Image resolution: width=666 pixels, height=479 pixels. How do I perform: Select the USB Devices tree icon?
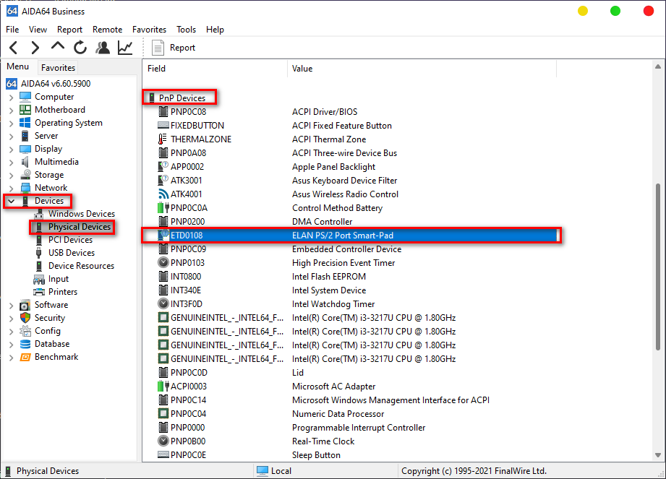pyautogui.click(x=40, y=253)
